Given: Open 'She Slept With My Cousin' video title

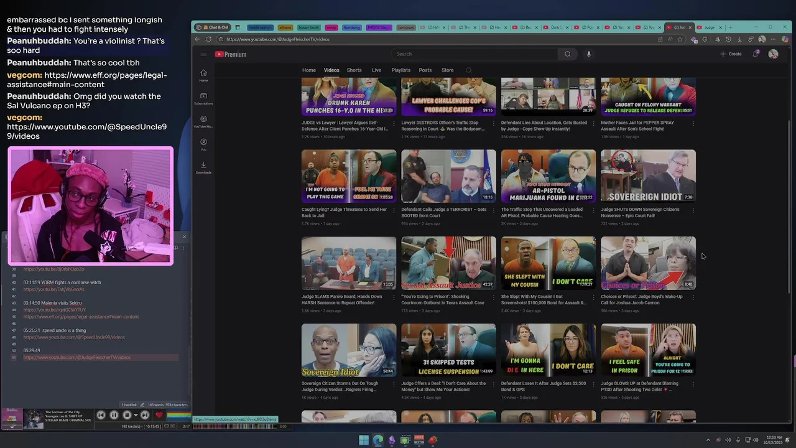Looking at the screenshot, I should tap(544, 300).
